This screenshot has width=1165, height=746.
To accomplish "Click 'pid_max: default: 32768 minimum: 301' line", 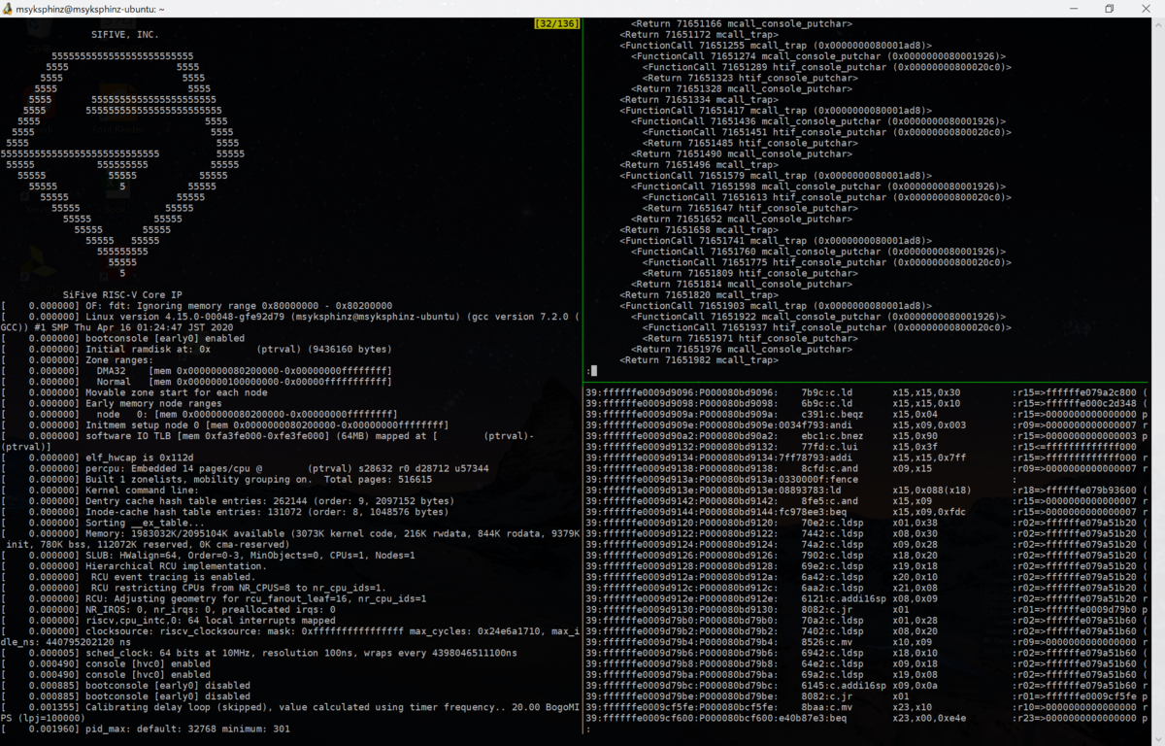I will (146, 729).
